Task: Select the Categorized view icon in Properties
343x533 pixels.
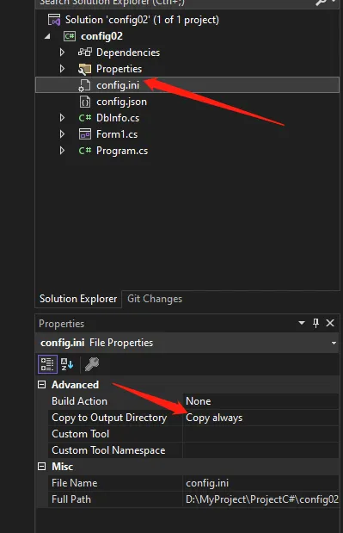Action: pos(47,364)
